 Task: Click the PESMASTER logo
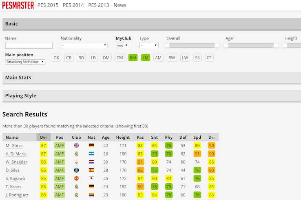[x=18, y=5]
